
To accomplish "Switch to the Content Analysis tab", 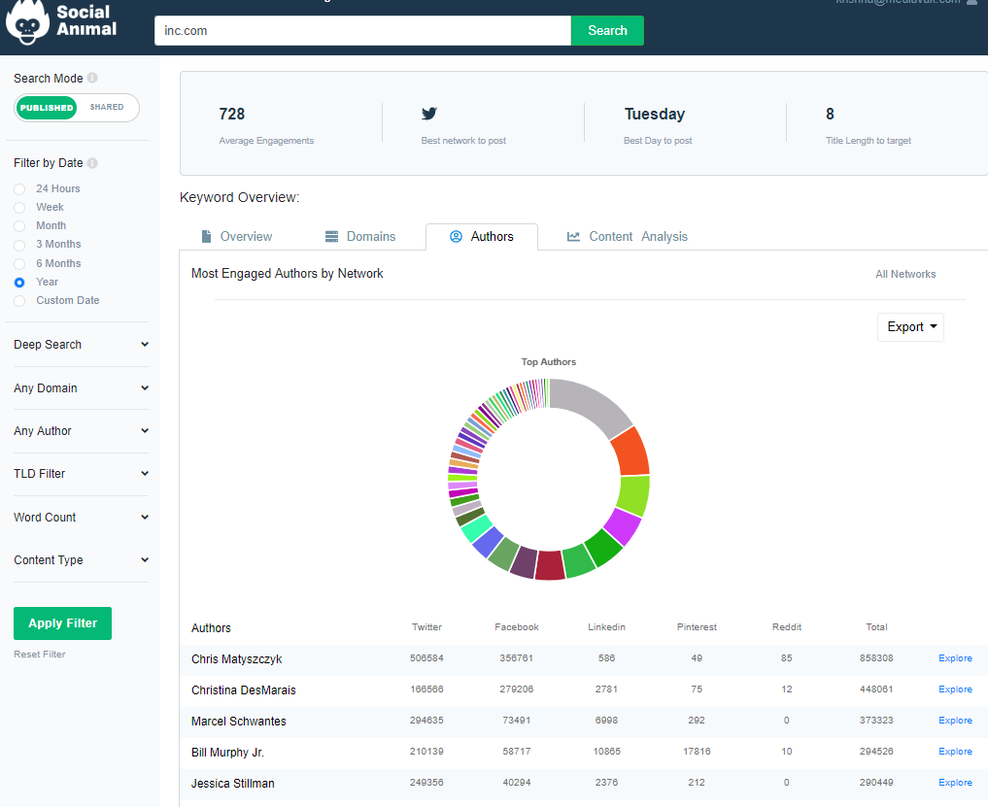I will tap(627, 236).
